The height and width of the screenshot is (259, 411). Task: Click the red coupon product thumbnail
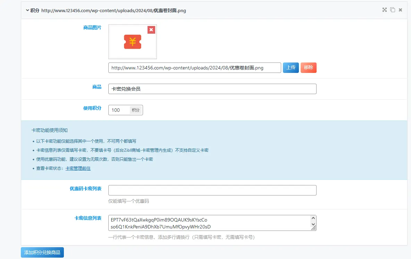[133, 42]
